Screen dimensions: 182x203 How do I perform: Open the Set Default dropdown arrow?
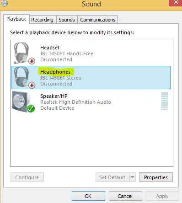(x=132, y=177)
